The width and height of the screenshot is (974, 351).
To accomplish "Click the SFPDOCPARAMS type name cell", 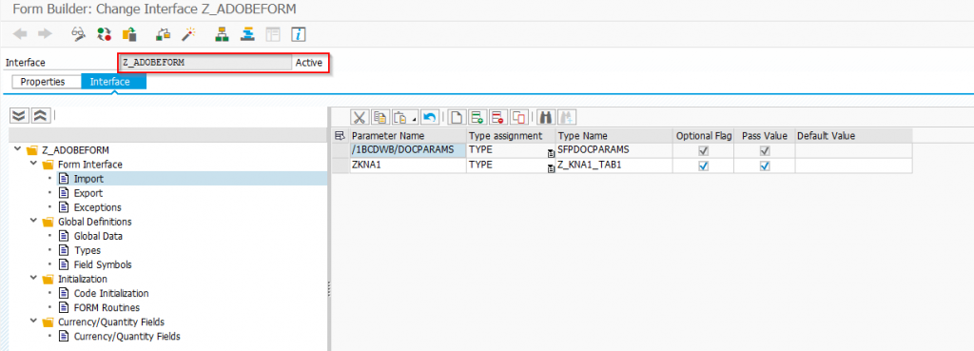I will coord(615,150).
